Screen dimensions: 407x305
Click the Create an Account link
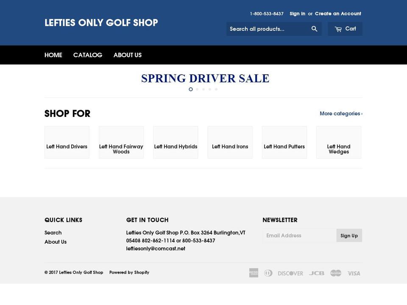click(x=338, y=14)
